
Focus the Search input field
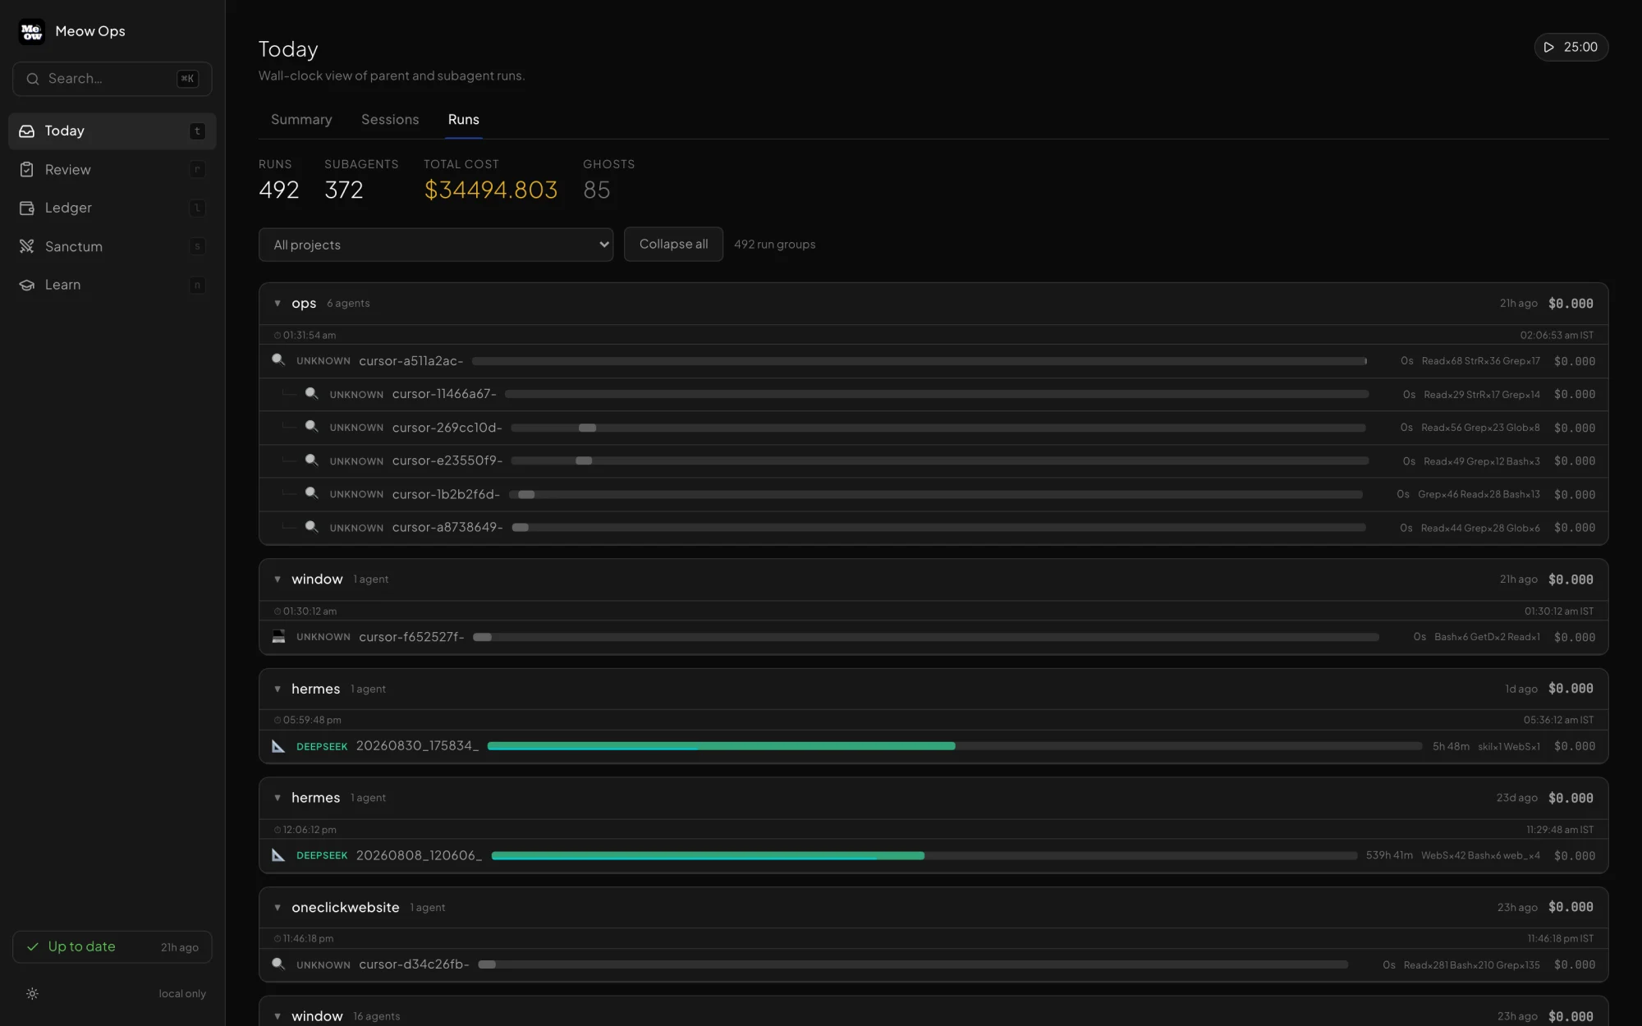(112, 79)
